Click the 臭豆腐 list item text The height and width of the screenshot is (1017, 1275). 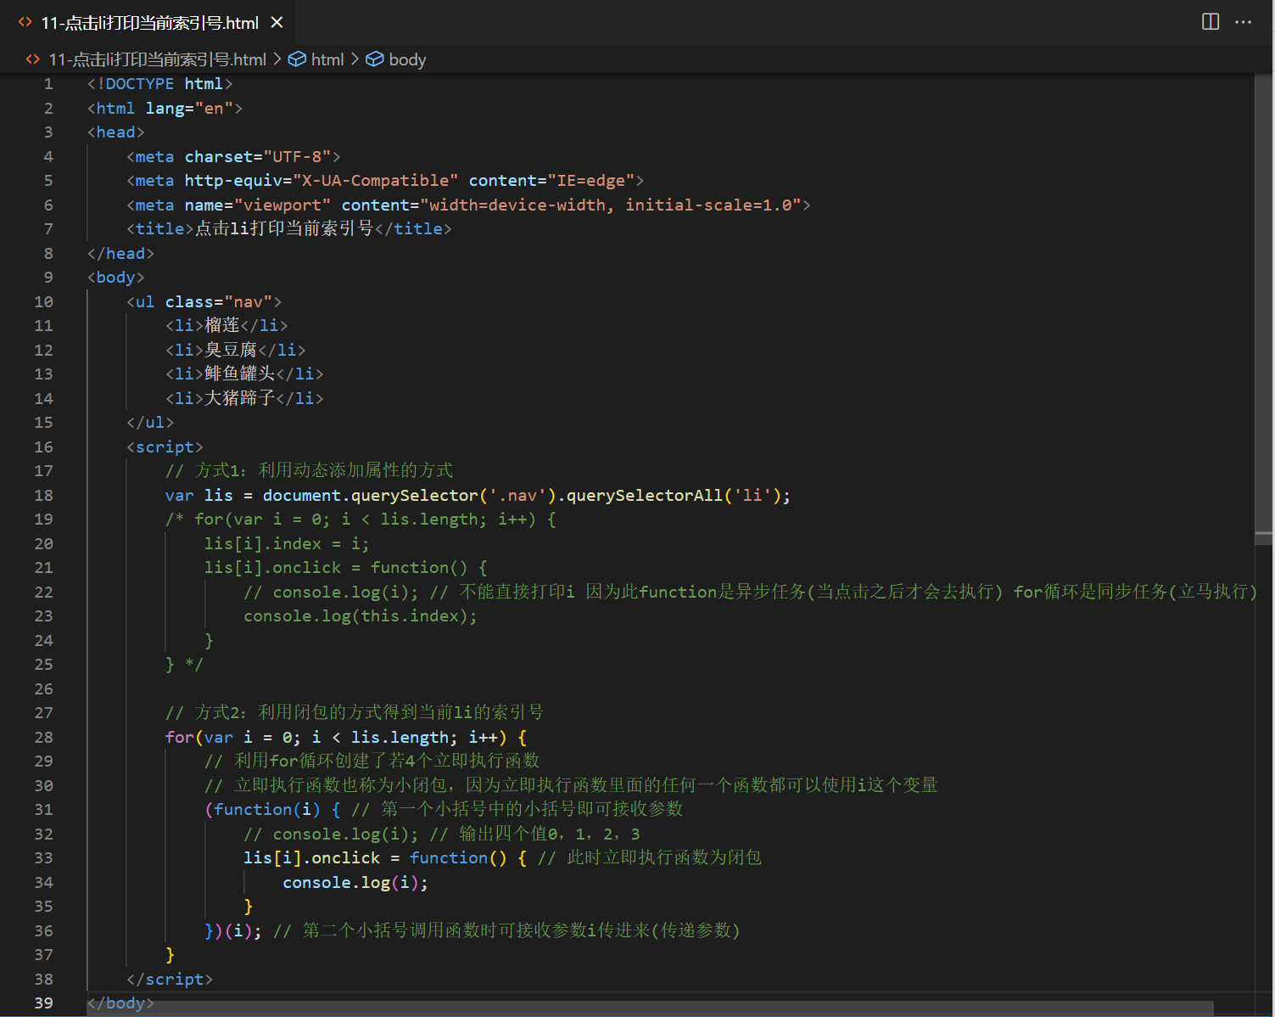pyautogui.click(x=231, y=351)
